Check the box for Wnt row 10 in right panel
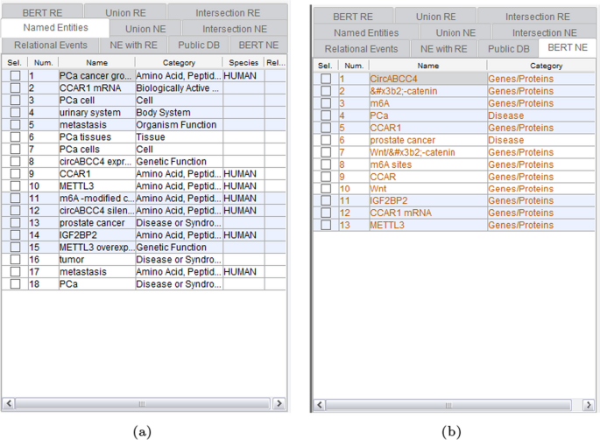The height and width of the screenshot is (440, 600). [326, 188]
